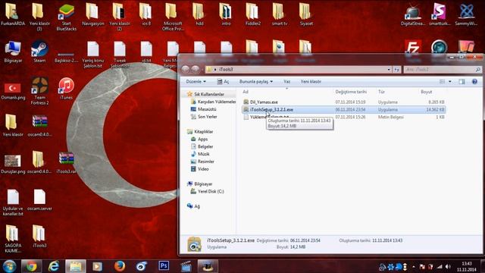485x273 pixels.
Task: Show hidden system tray icons arrow
Action: [x=414, y=266]
